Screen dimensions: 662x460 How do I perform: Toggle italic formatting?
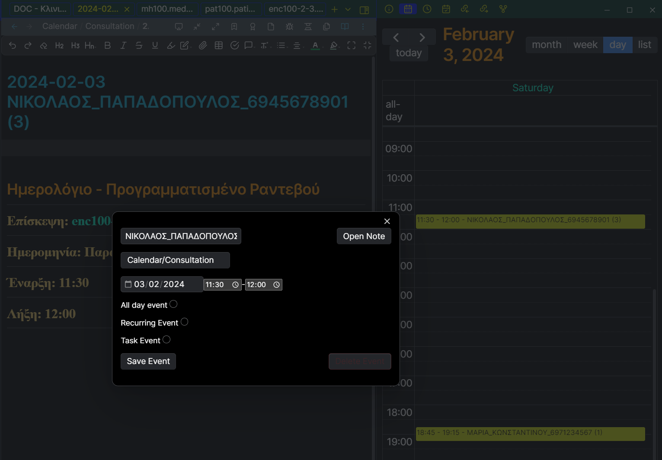[x=123, y=45]
